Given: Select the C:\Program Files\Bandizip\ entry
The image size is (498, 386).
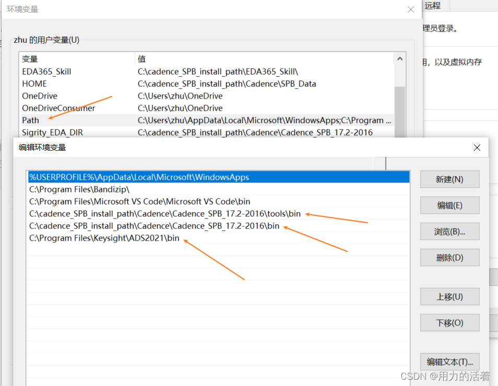Looking at the screenshot, I should (219, 189).
